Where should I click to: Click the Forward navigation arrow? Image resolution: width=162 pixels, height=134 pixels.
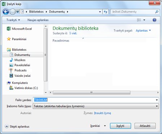tap(13, 12)
